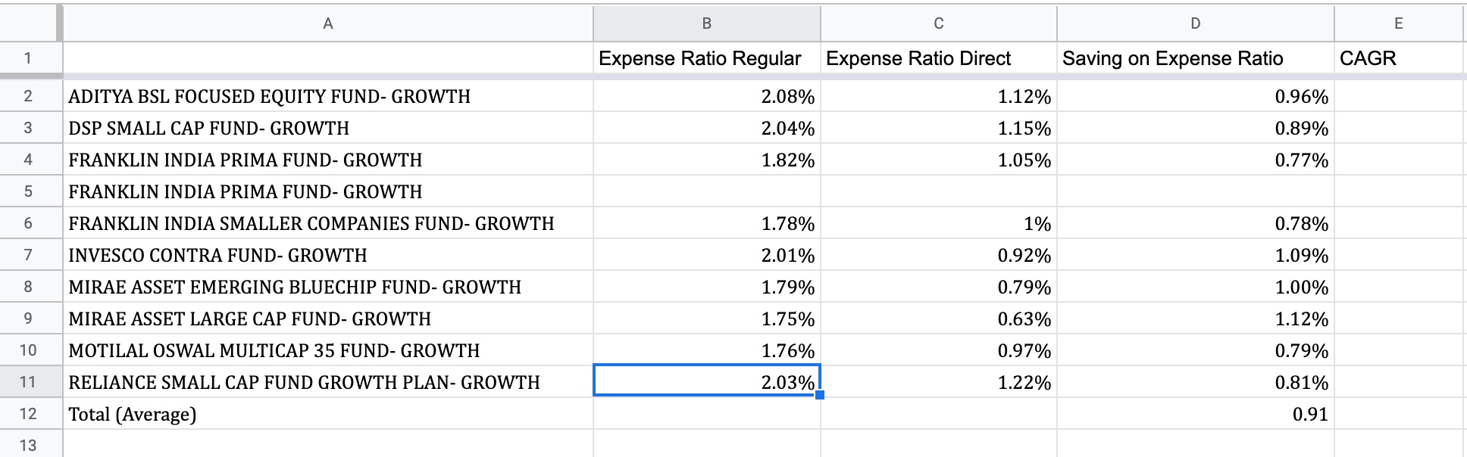
Task: Click the 2.04% regular expense cell
Action: [706, 128]
